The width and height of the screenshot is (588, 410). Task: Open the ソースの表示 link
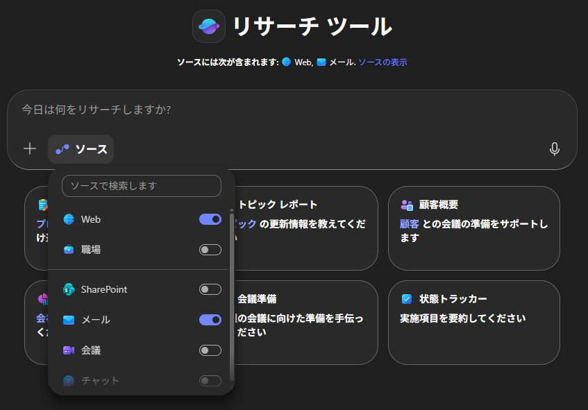tap(383, 62)
